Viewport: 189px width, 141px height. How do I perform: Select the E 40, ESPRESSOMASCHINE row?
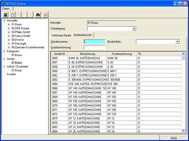116,62
